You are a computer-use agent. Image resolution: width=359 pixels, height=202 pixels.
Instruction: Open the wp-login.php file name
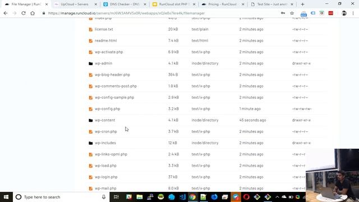[x=106, y=177]
